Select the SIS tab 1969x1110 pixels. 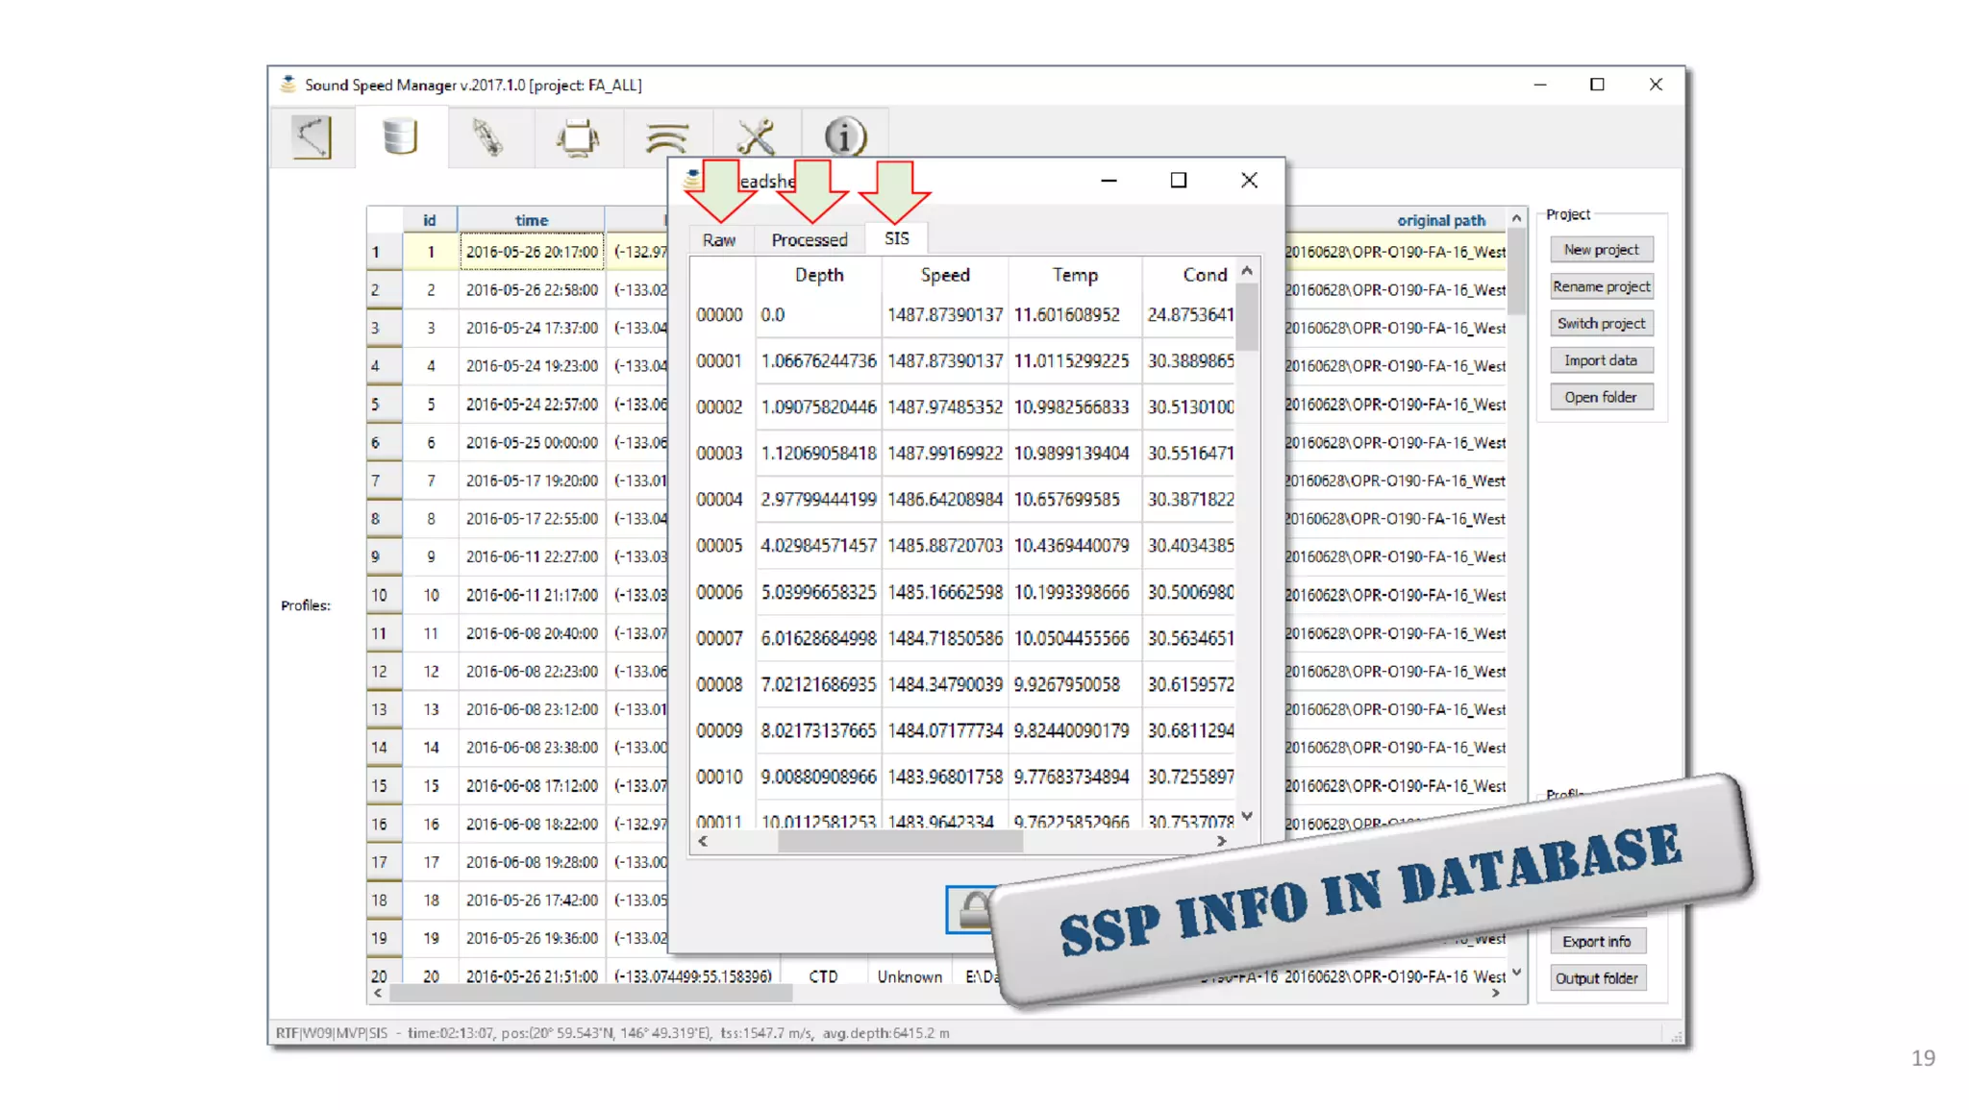click(x=896, y=238)
